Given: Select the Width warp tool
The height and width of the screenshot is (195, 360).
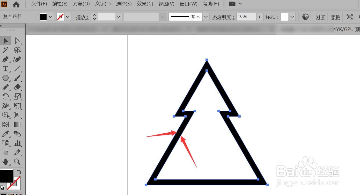Looking at the screenshot, I should (6, 106).
